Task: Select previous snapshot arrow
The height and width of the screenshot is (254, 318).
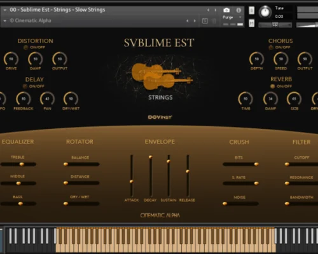Action: [x=188, y=21]
